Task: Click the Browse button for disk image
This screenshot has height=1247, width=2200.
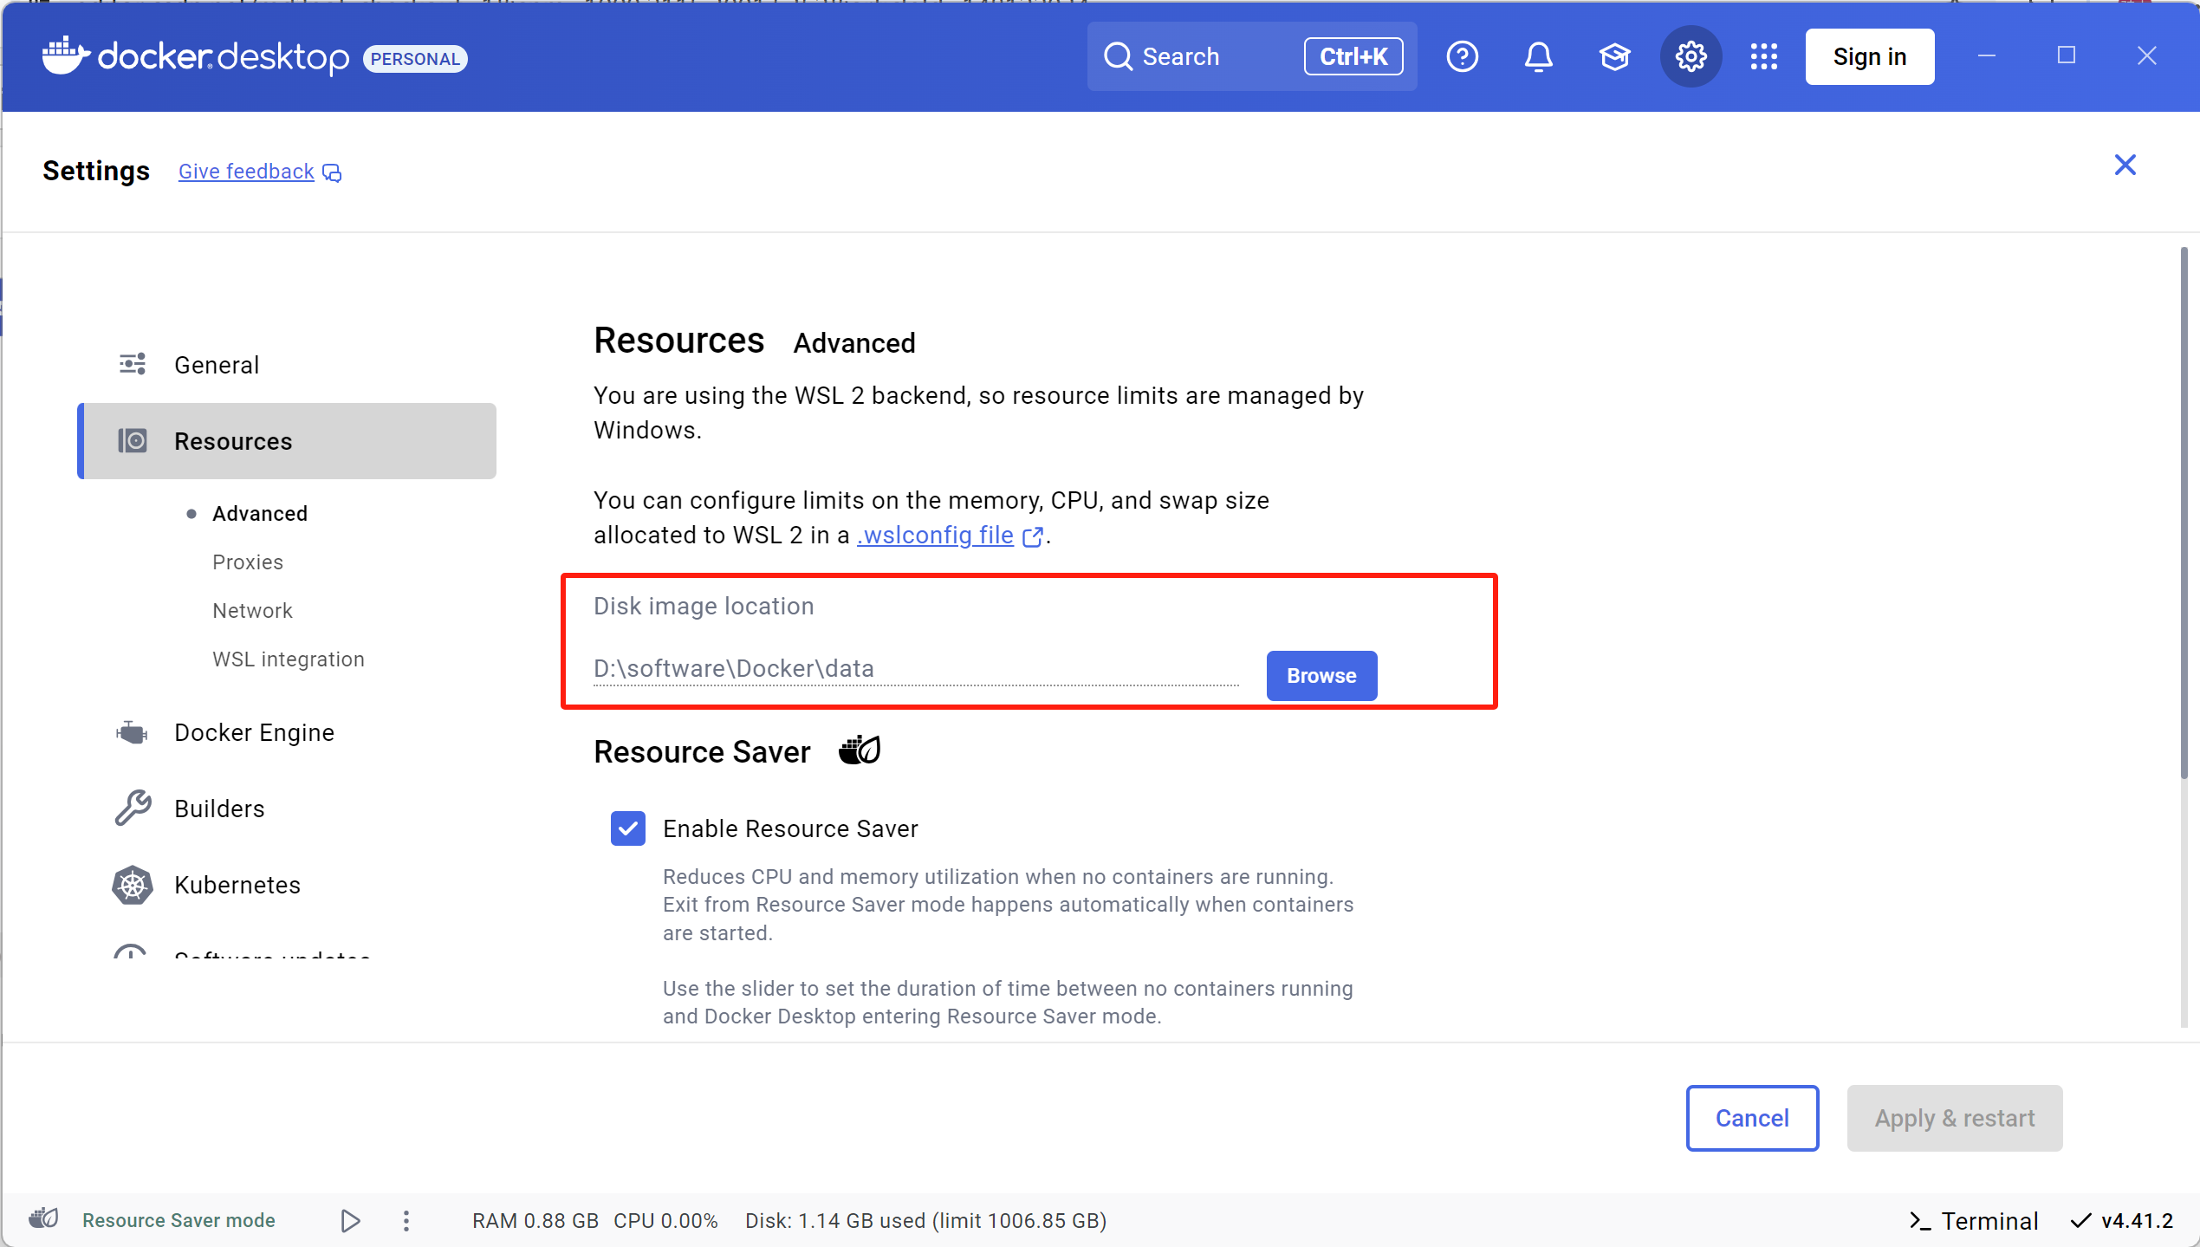Action: click(x=1321, y=675)
